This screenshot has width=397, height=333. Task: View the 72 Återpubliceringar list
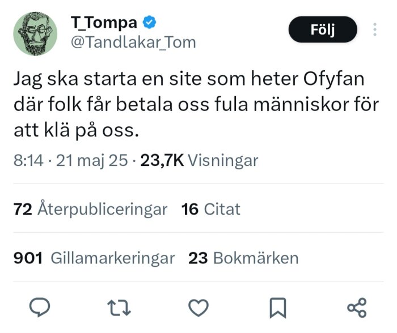(x=90, y=209)
